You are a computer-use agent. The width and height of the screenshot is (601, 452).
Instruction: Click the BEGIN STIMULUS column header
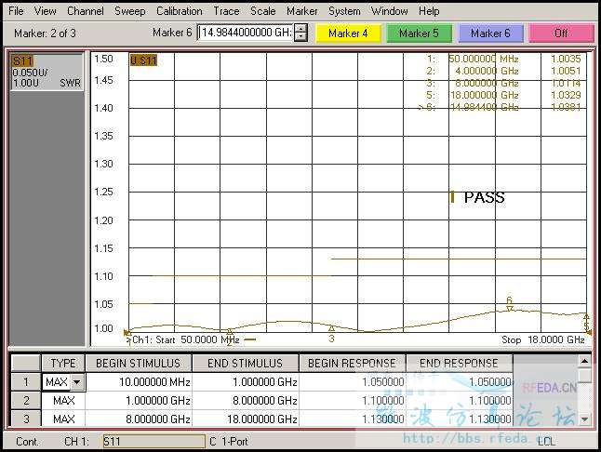(x=138, y=363)
